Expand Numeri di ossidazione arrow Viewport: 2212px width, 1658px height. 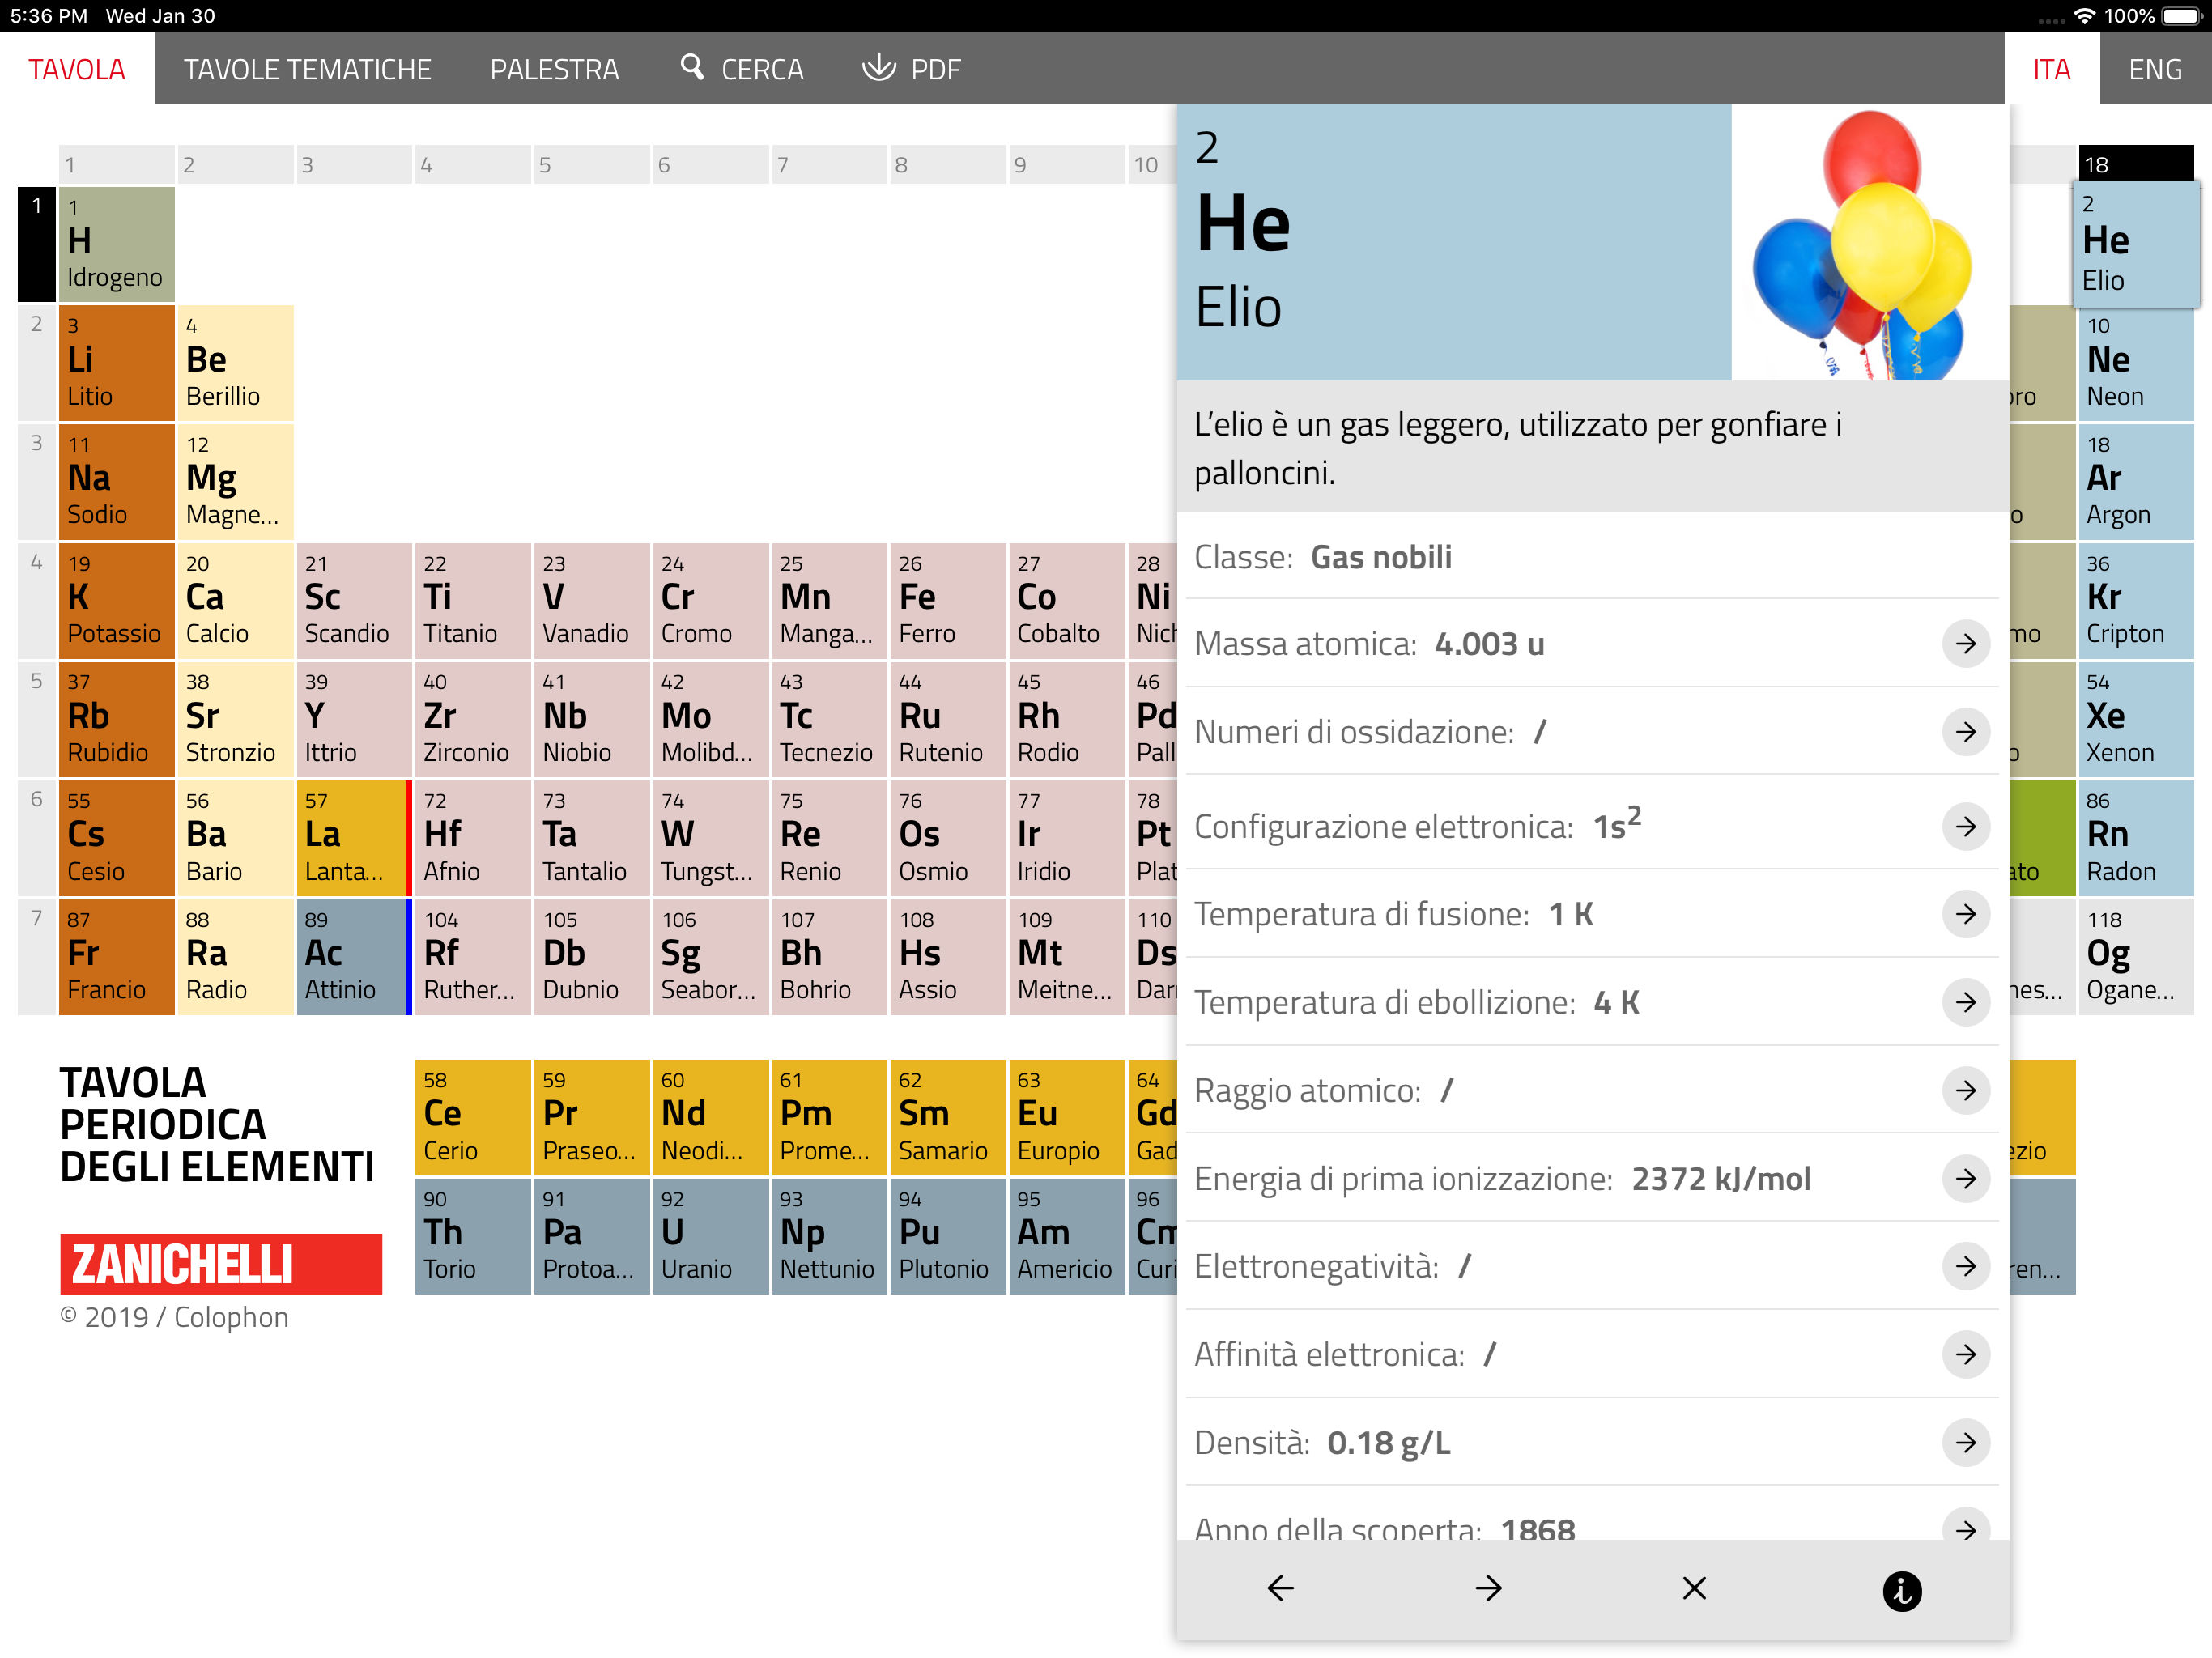[1965, 731]
